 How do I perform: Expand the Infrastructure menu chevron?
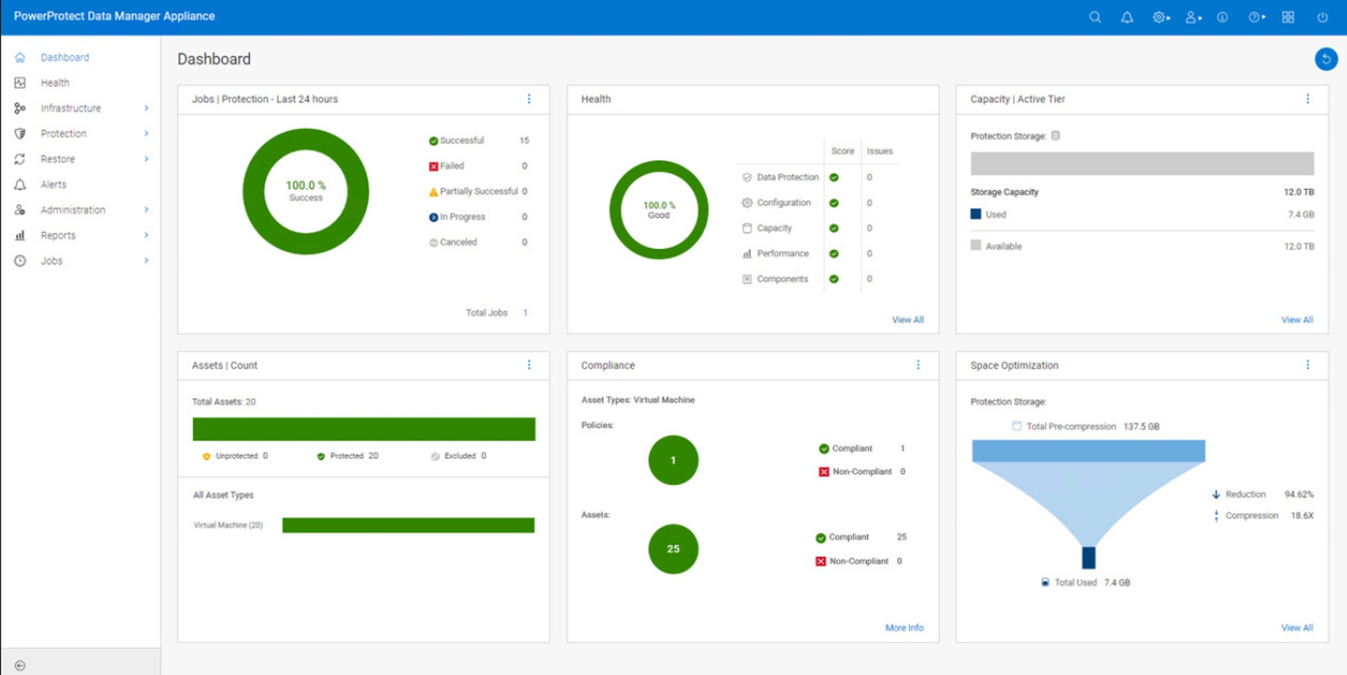click(x=146, y=108)
